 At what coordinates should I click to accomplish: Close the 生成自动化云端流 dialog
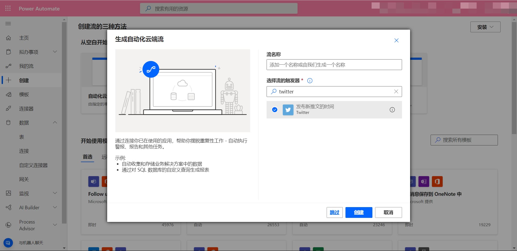[x=396, y=40]
